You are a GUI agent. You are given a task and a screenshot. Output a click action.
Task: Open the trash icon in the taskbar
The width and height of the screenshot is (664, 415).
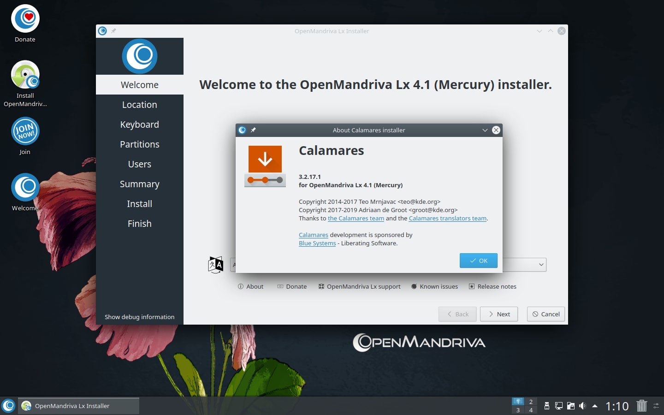pos(641,406)
